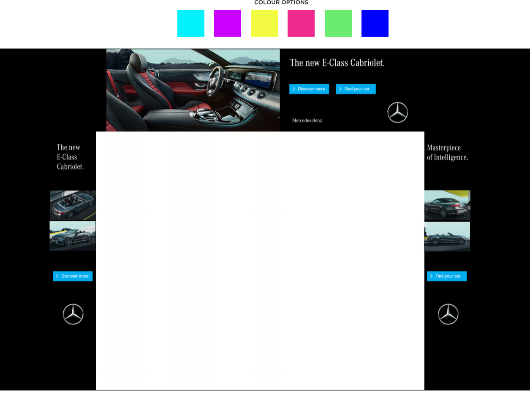Screen dimensions: 530x414
Task: Click the Mercedes star logo in the top banner
Action: [398, 113]
